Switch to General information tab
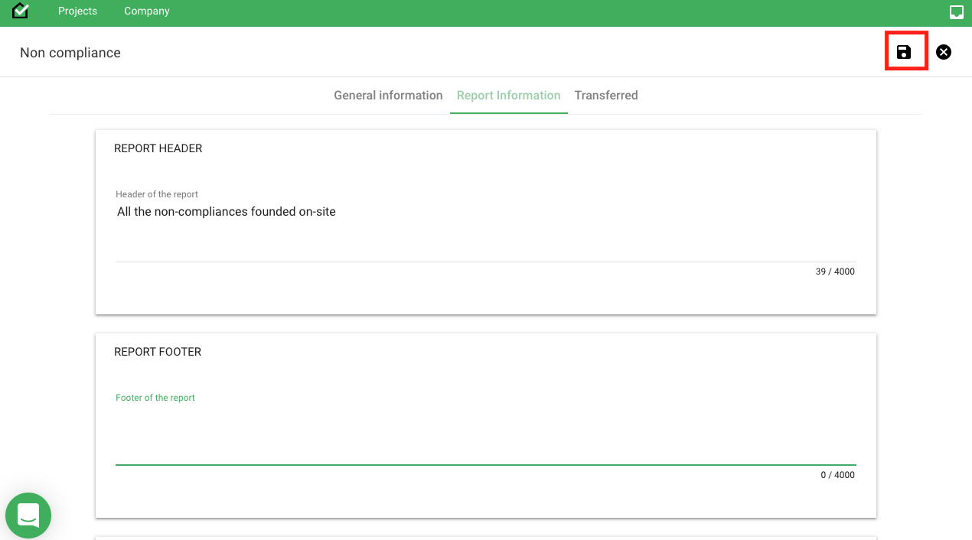972x540 pixels. point(388,96)
